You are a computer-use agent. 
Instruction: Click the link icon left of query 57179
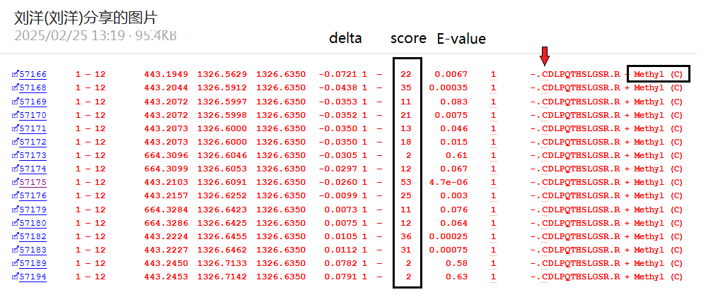15,210
